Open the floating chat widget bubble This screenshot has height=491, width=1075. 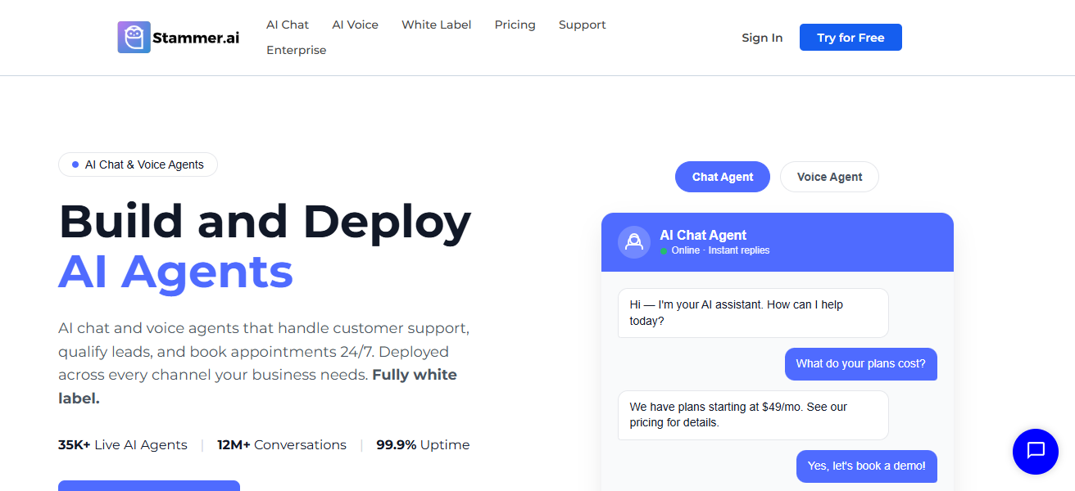(x=1035, y=451)
